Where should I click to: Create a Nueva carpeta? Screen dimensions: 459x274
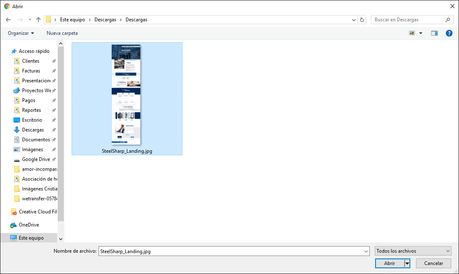[62, 33]
